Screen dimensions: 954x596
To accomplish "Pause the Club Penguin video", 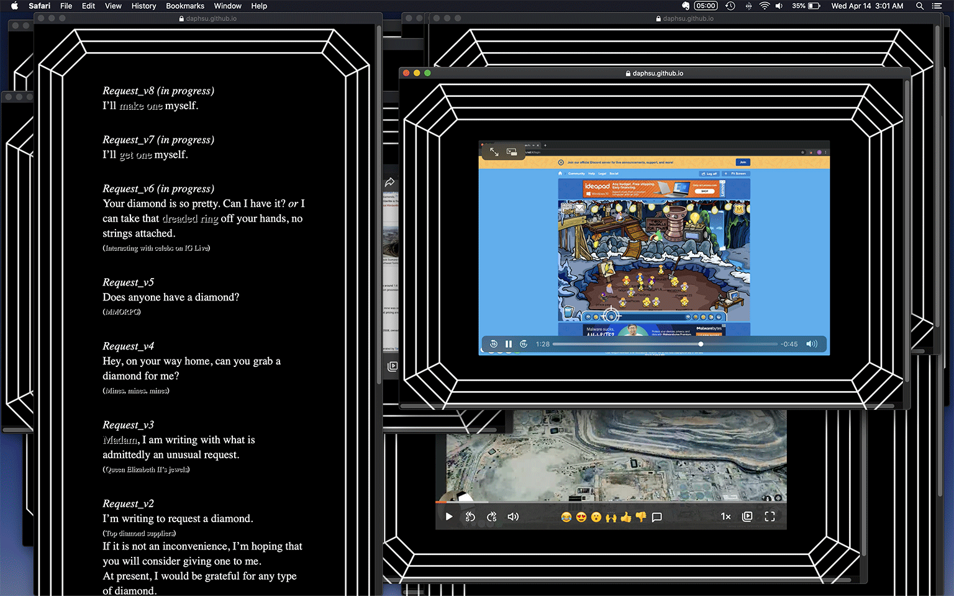I will [x=509, y=344].
